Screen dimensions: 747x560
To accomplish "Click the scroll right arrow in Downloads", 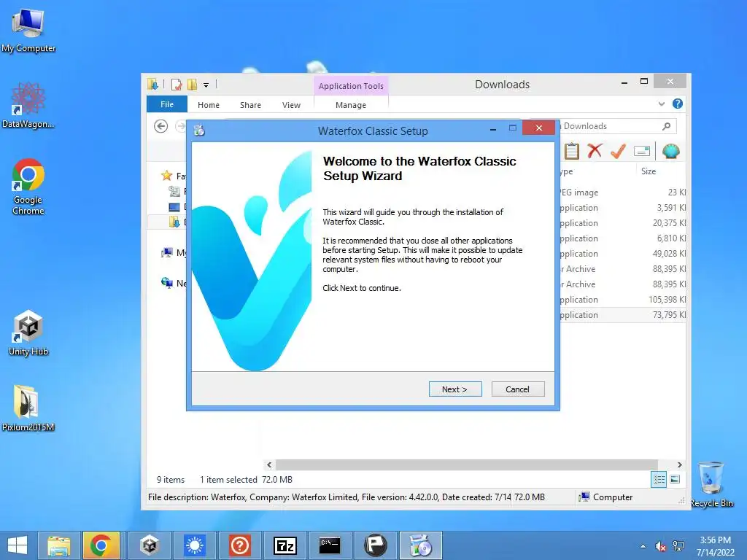I will point(680,464).
